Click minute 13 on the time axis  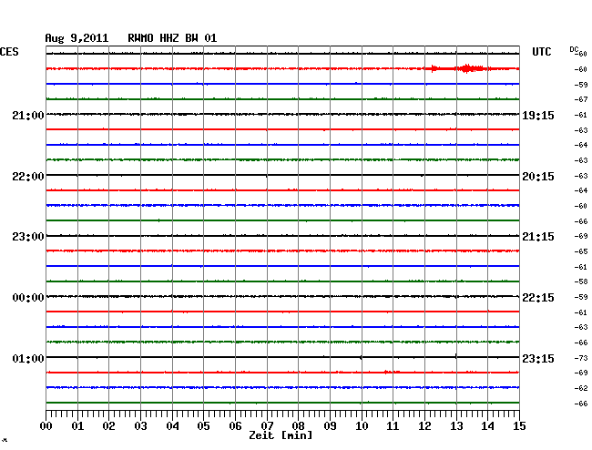coord(456,425)
